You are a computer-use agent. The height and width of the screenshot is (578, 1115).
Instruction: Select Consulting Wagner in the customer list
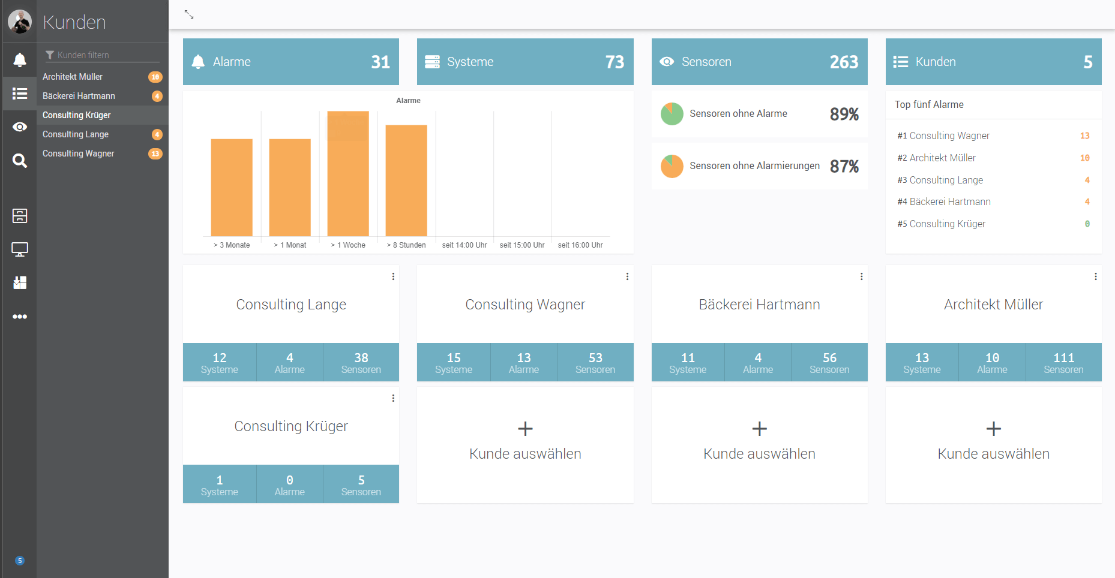coord(79,153)
